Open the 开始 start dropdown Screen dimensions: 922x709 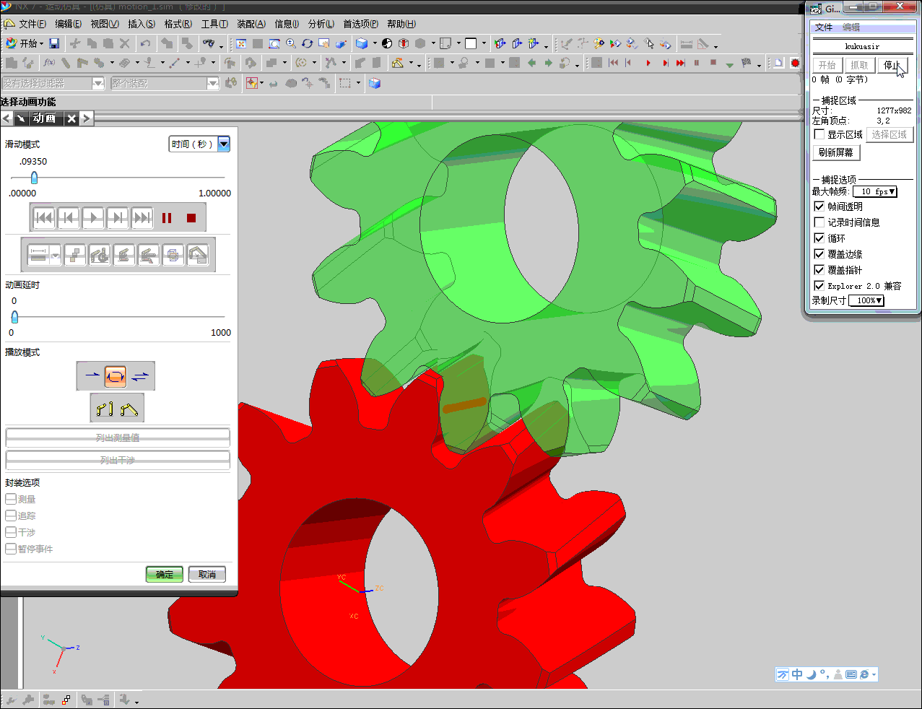(x=25, y=43)
